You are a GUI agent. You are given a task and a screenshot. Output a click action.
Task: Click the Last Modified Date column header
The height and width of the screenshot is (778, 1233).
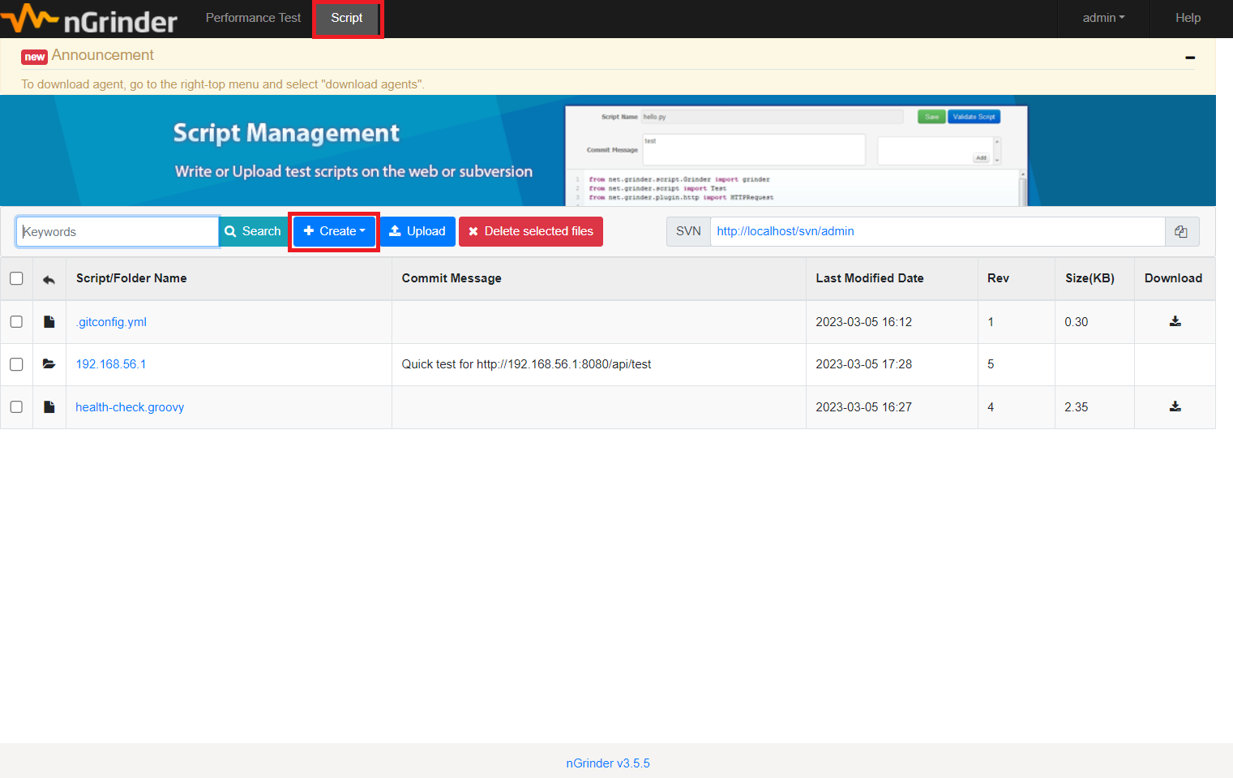point(869,278)
